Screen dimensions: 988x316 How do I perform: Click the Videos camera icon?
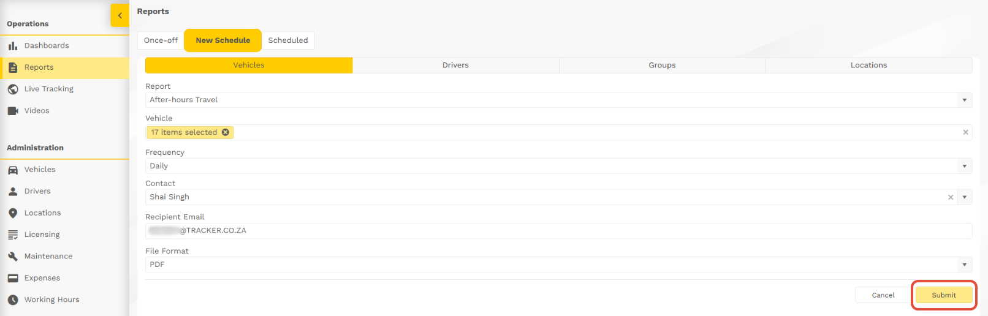click(13, 111)
